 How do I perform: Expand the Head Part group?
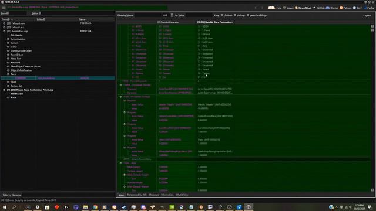tap(8, 59)
